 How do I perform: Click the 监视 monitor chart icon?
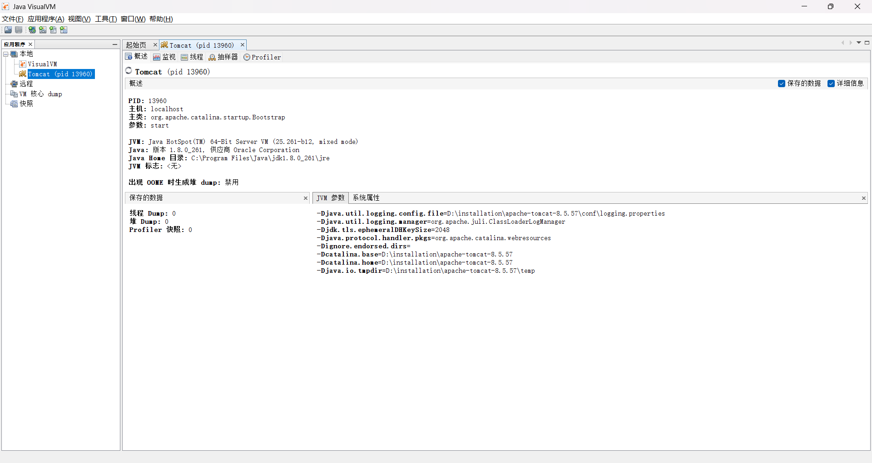[157, 57]
